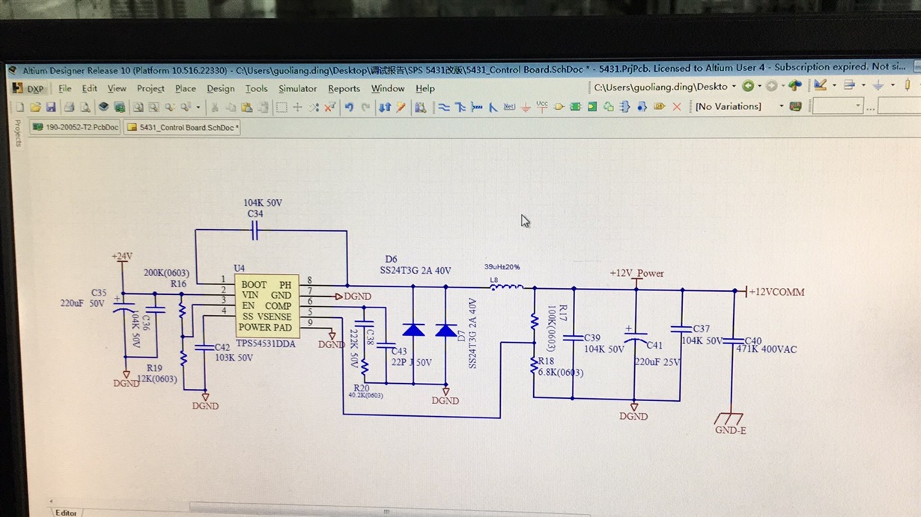Place a part from toolbar
The width and height of the screenshot is (921, 517).
(x=559, y=107)
